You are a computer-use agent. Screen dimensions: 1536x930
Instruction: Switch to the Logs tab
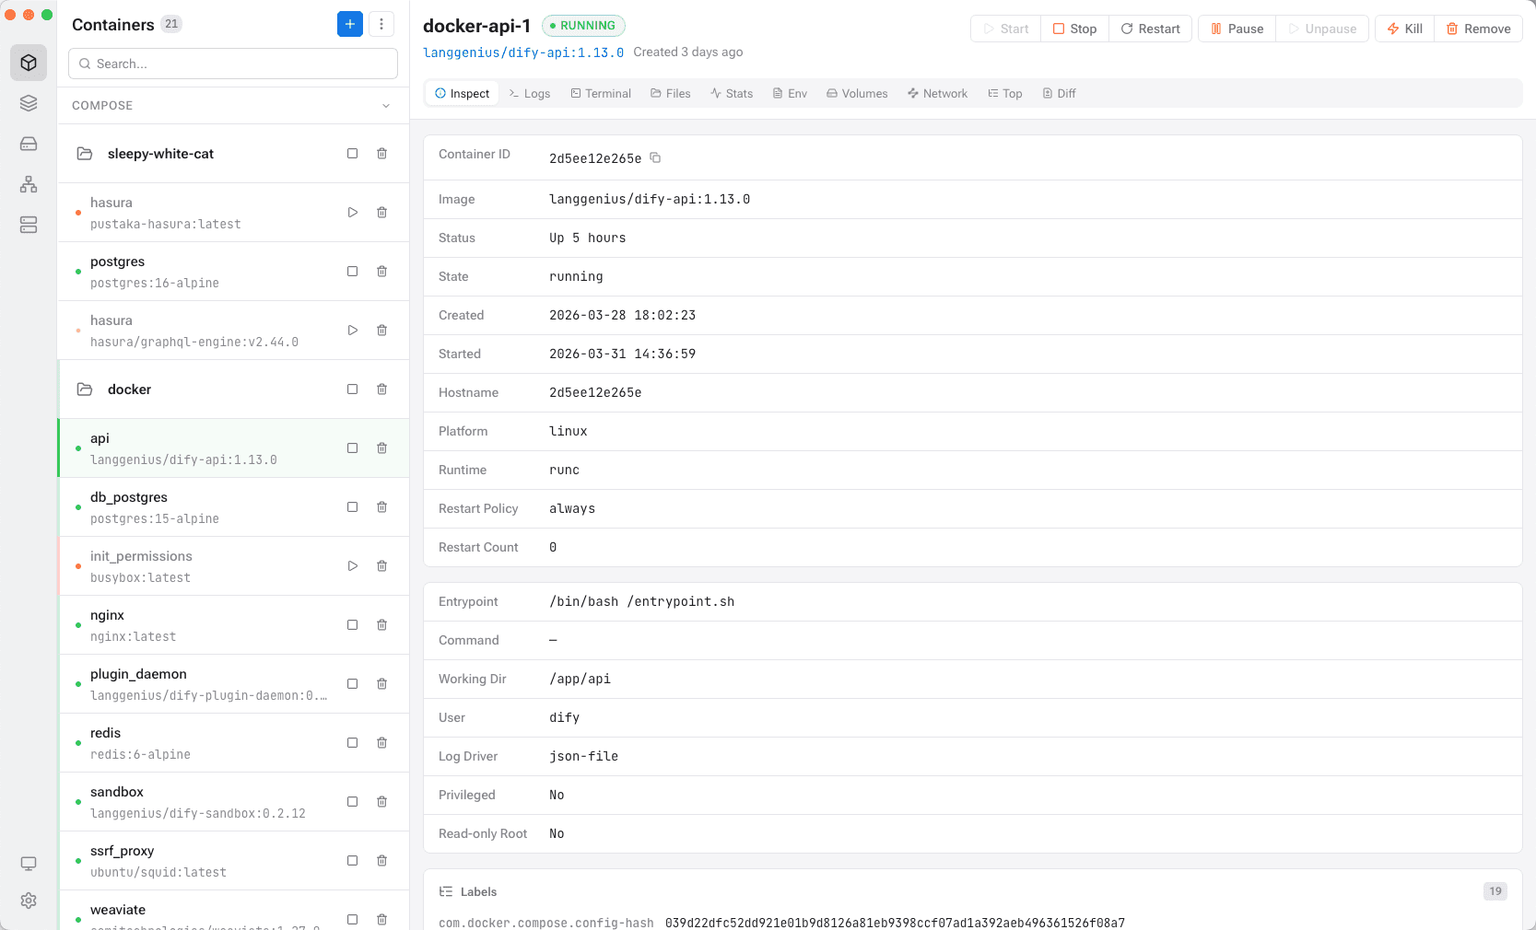[x=530, y=94]
